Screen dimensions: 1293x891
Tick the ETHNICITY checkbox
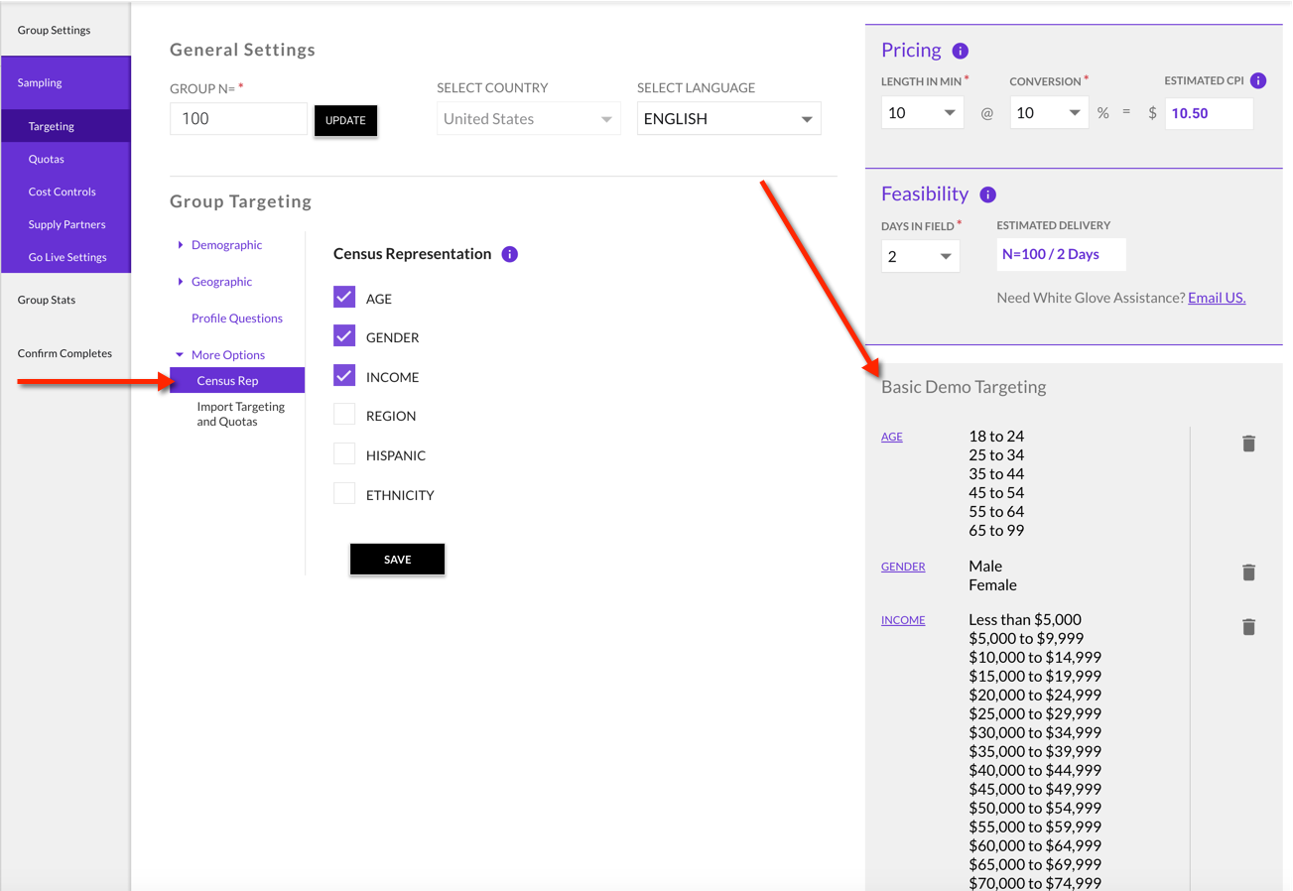pos(344,494)
